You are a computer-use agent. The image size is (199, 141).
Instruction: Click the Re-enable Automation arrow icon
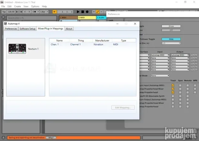point(101,12)
